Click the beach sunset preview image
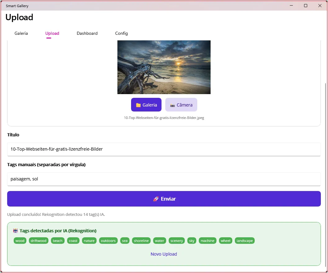 point(164,67)
